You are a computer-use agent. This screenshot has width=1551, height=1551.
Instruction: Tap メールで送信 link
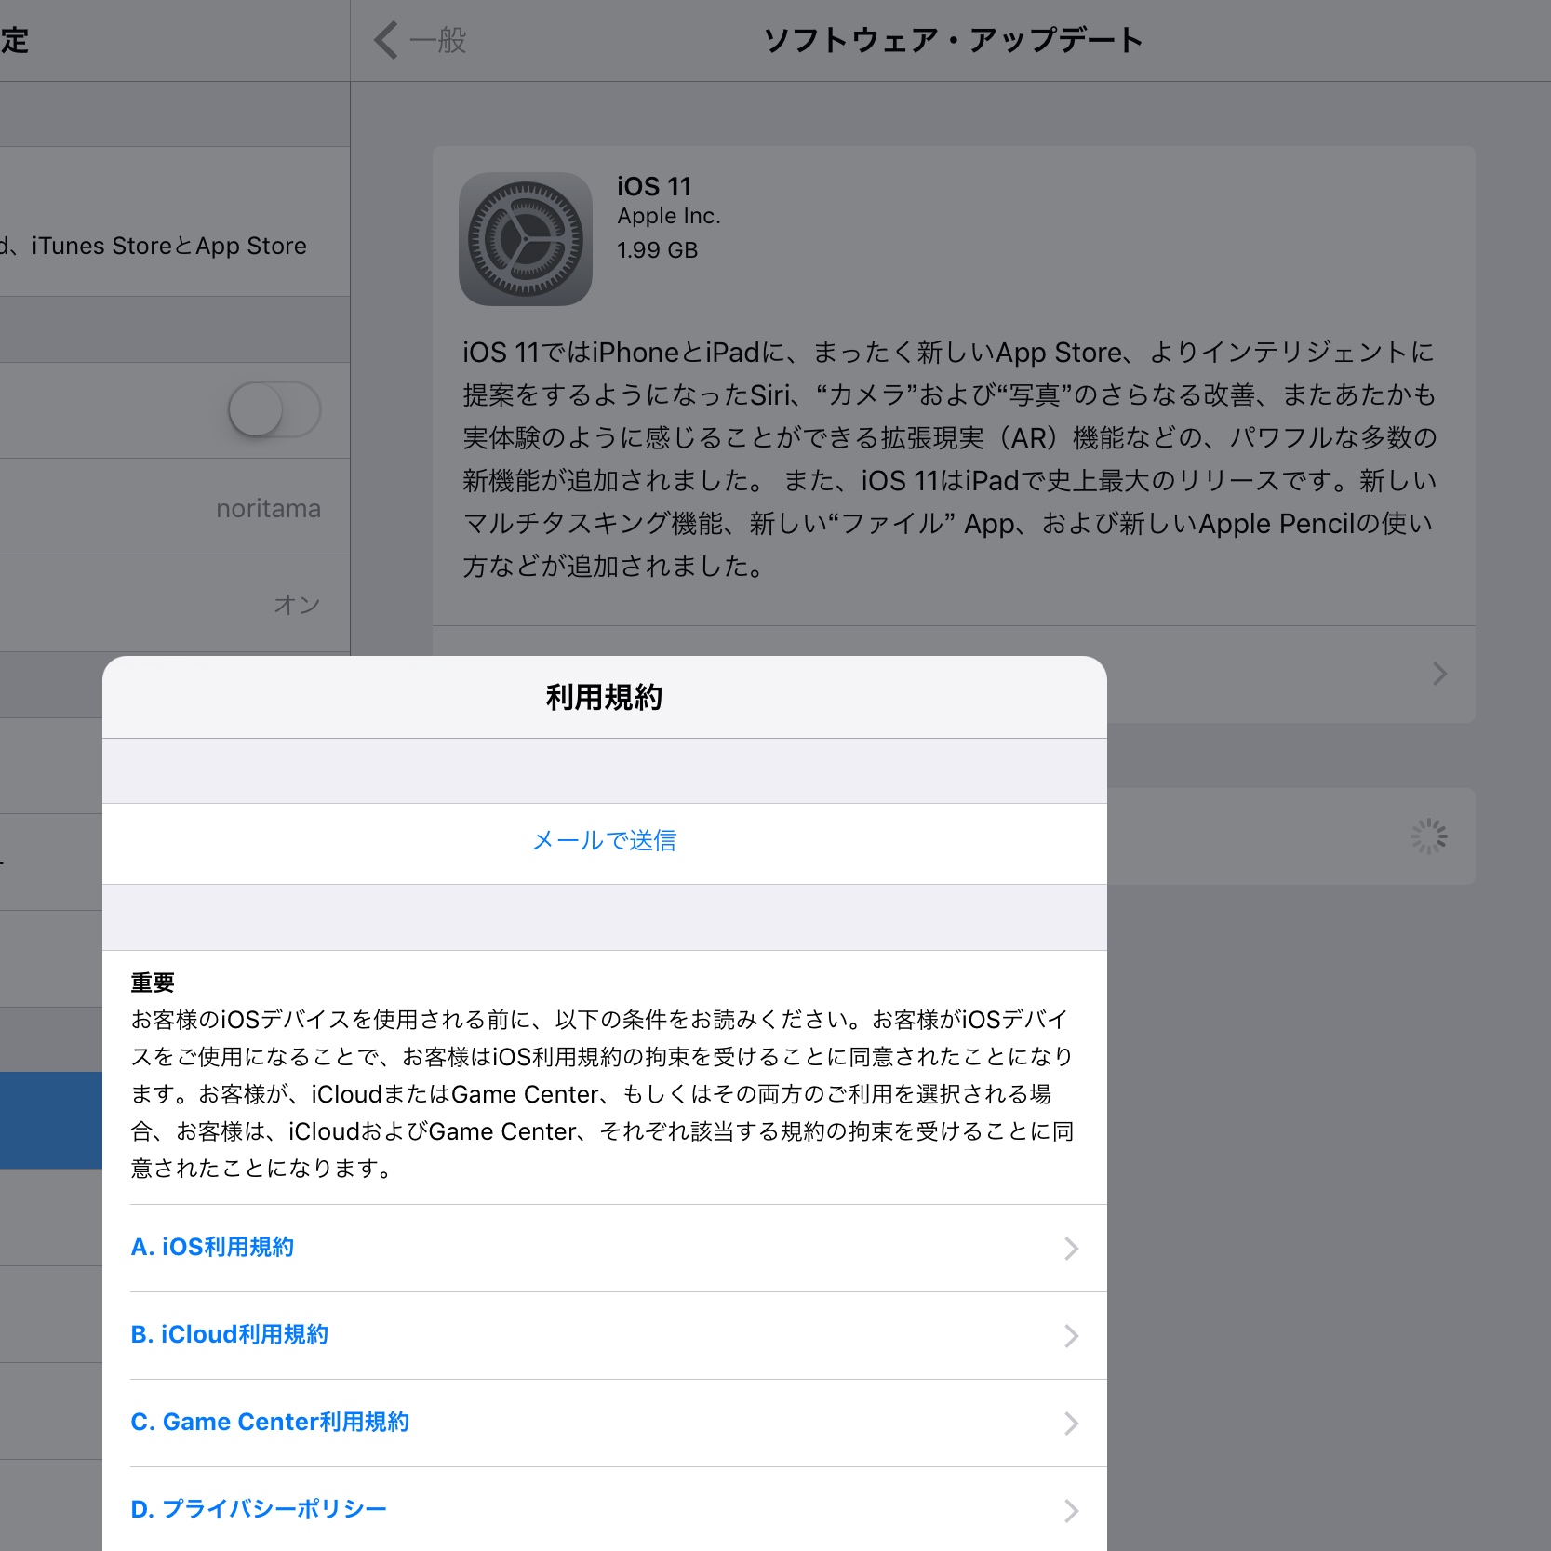(x=605, y=841)
